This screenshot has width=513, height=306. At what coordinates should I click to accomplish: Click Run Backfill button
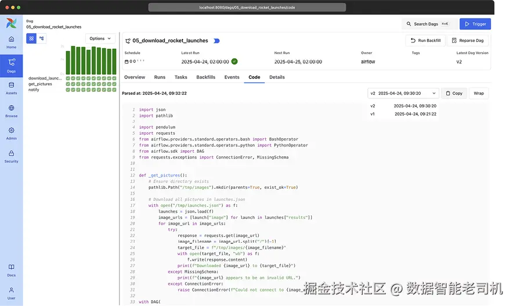point(425,40)
